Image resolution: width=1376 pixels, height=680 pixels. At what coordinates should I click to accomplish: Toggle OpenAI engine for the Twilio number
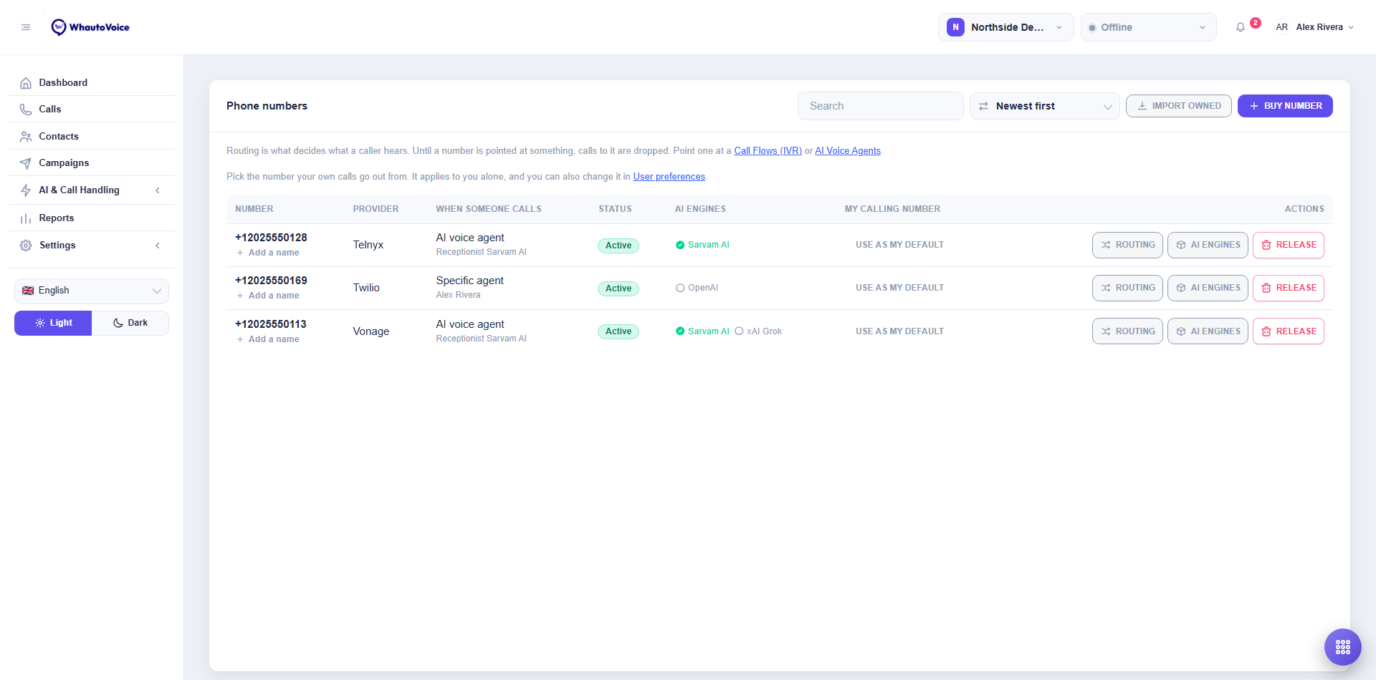697,288
